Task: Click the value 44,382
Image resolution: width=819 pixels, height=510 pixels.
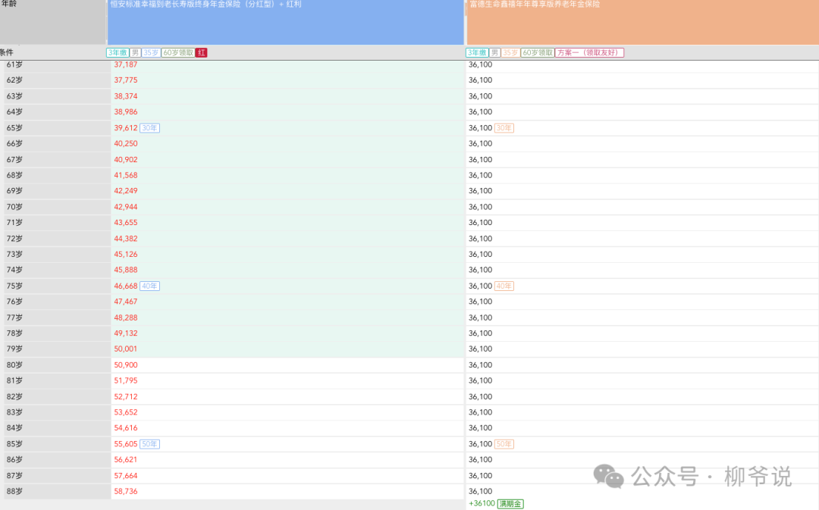Action: (x=126, y=239)
